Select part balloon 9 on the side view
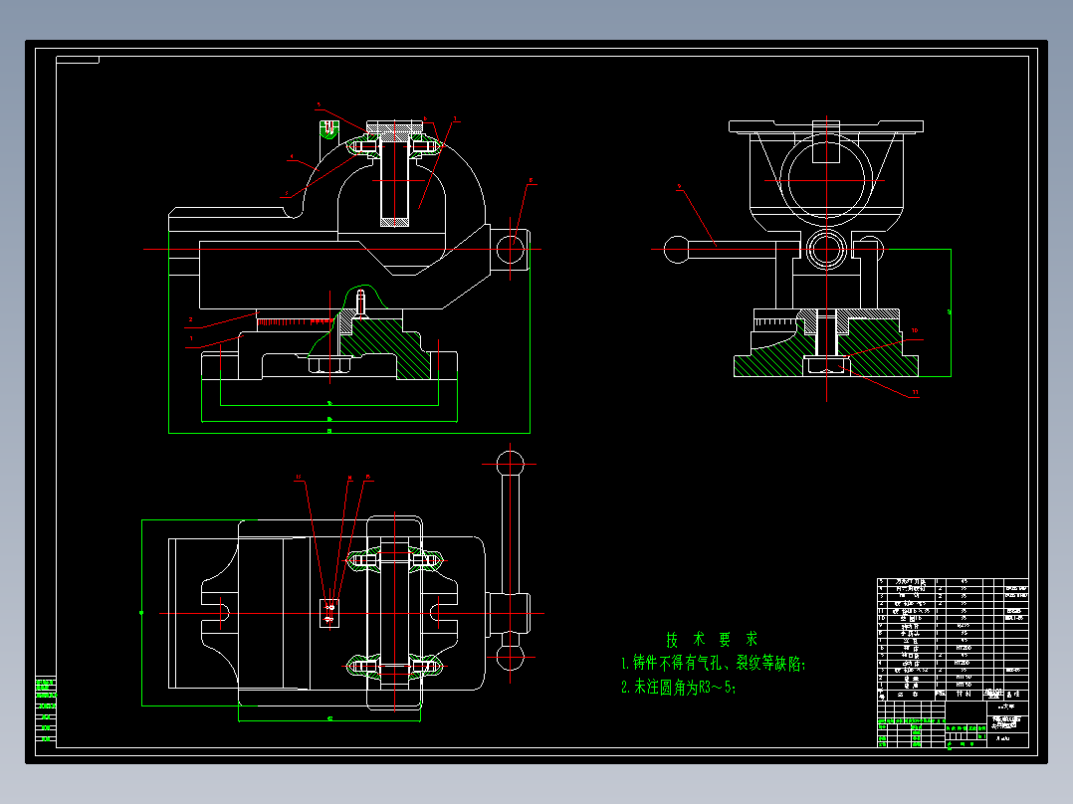The height and width of the screenshot is (804, 1073). tap(679, 185)
